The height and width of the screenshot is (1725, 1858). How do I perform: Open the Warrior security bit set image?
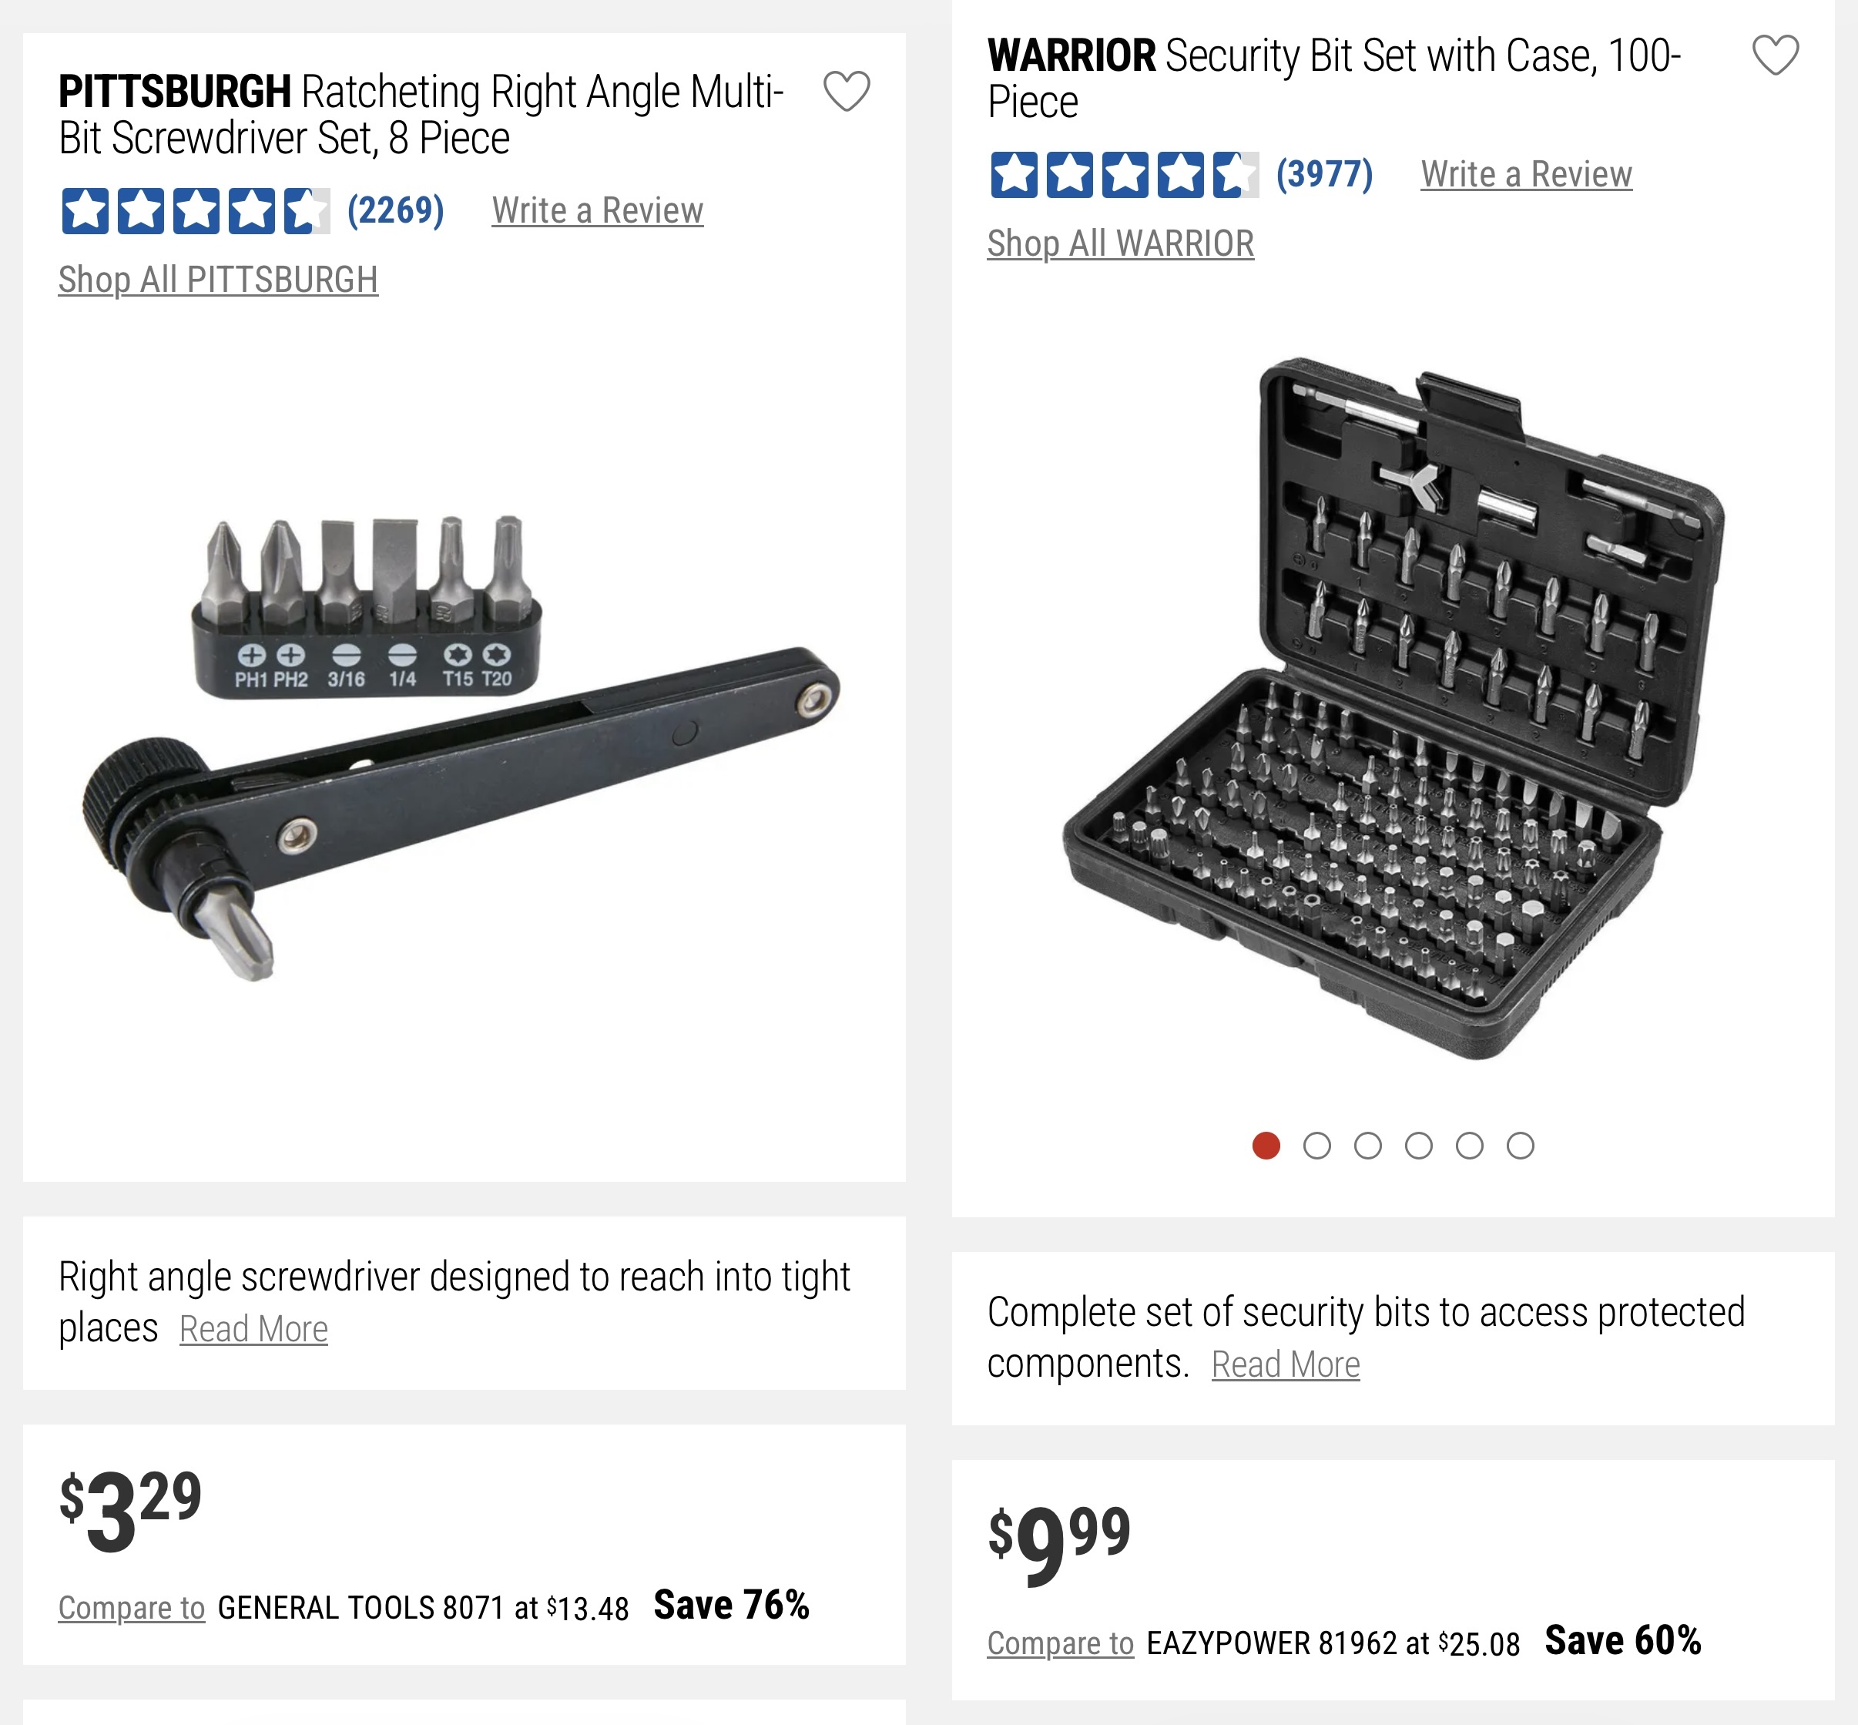(x=1392, y=710)
